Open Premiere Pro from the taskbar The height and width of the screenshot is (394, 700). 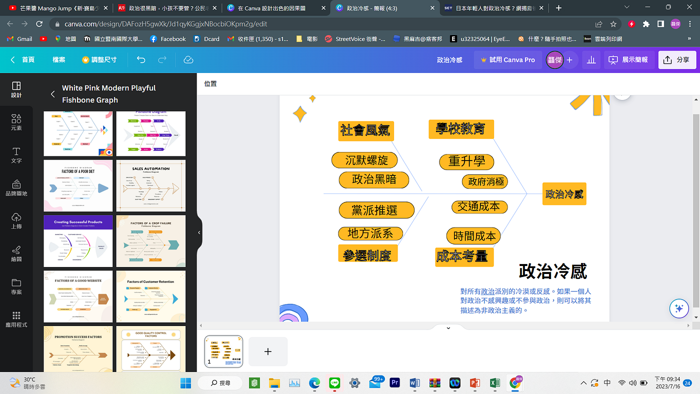pyautogui.click(x=394, y=383)
